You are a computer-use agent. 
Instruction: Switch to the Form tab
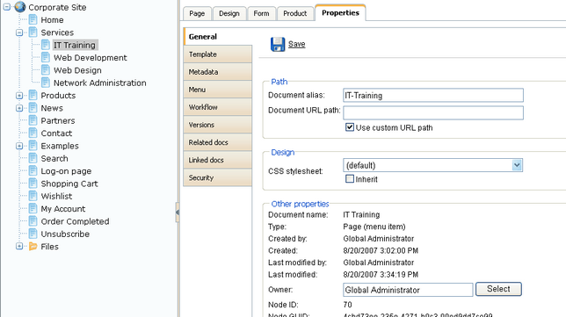pos(261,14)
